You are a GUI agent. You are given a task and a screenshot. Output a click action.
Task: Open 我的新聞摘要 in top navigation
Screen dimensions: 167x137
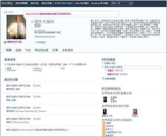click(22, 3)
